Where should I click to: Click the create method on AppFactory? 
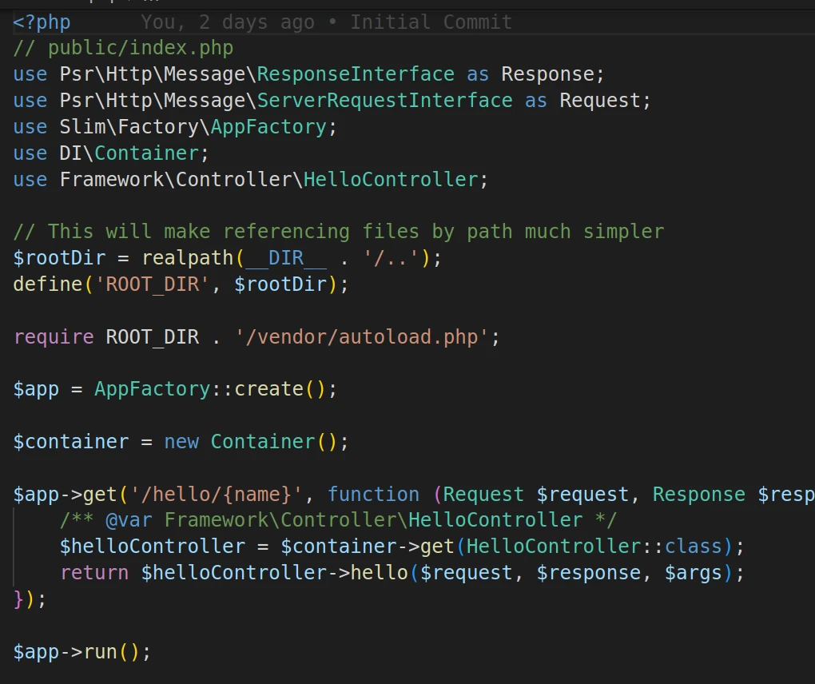pos(268,389)
